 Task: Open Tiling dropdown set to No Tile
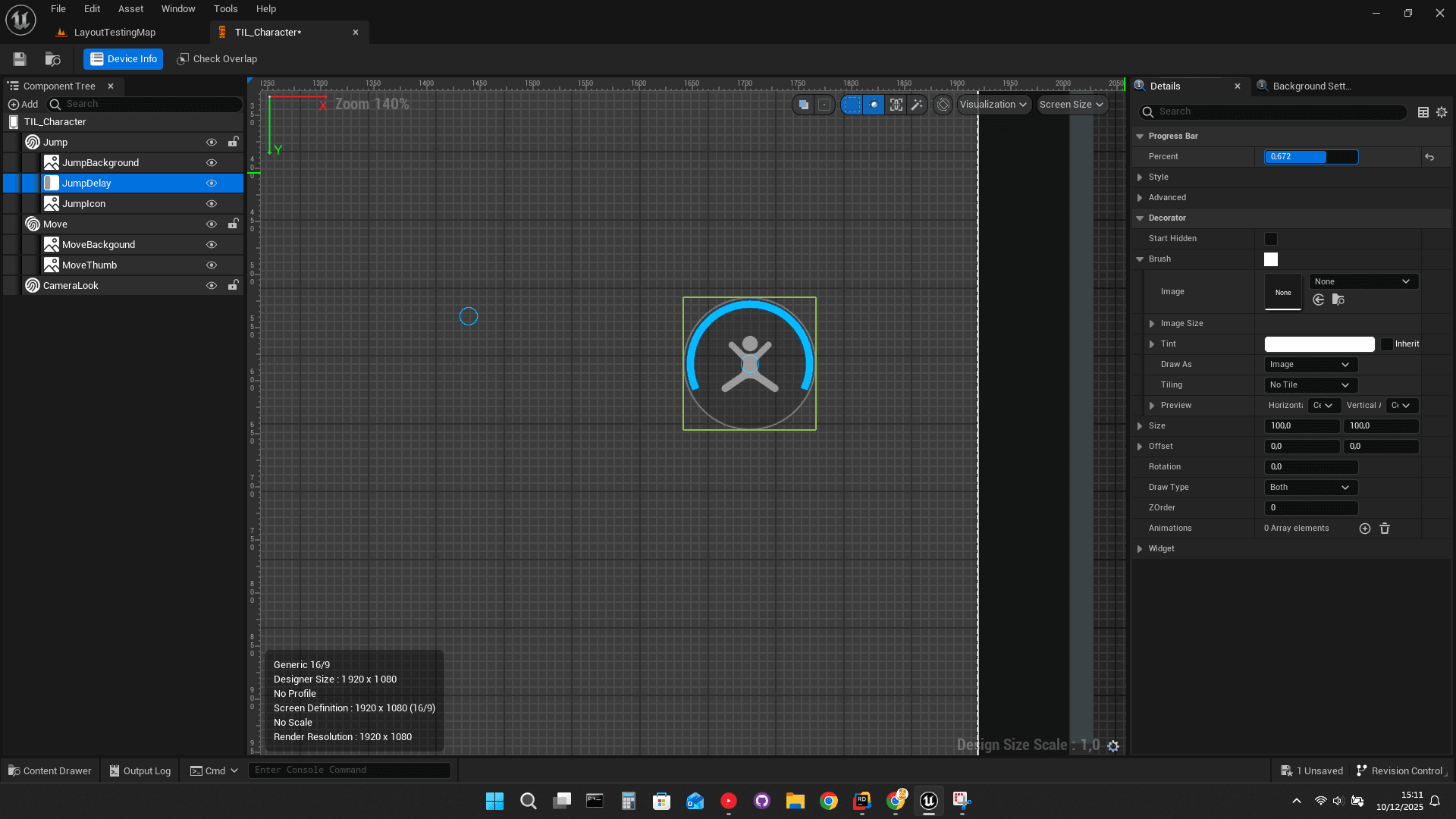1310,385
